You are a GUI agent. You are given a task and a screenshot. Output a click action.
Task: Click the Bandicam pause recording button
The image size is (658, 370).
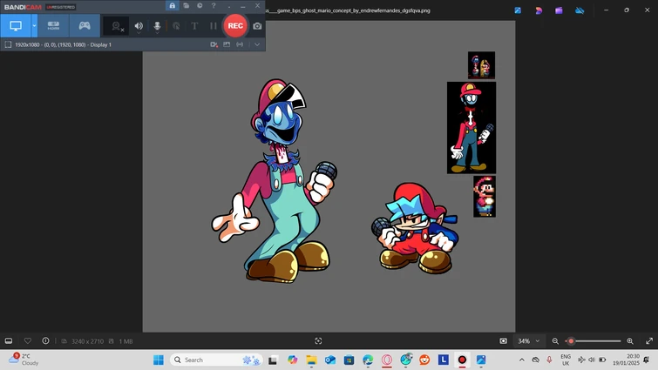213,26
